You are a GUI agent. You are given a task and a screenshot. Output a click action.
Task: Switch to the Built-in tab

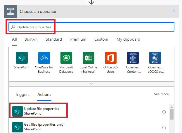tap(31, 39)
